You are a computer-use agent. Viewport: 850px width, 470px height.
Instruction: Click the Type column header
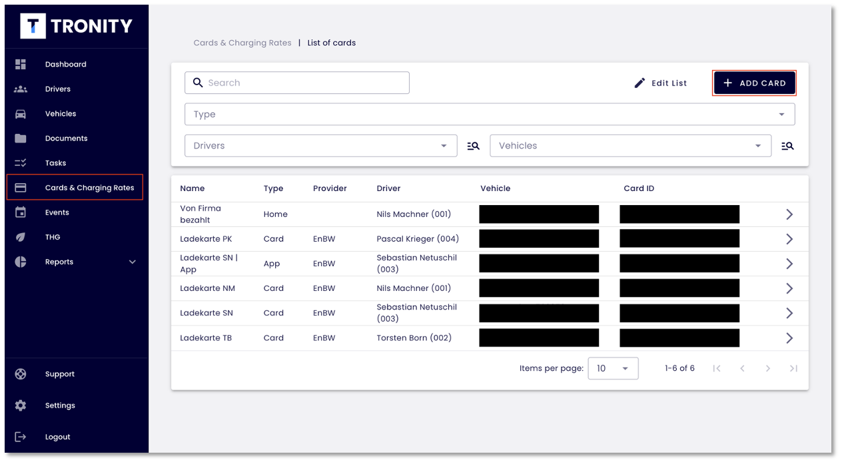(x=273, y=188)
